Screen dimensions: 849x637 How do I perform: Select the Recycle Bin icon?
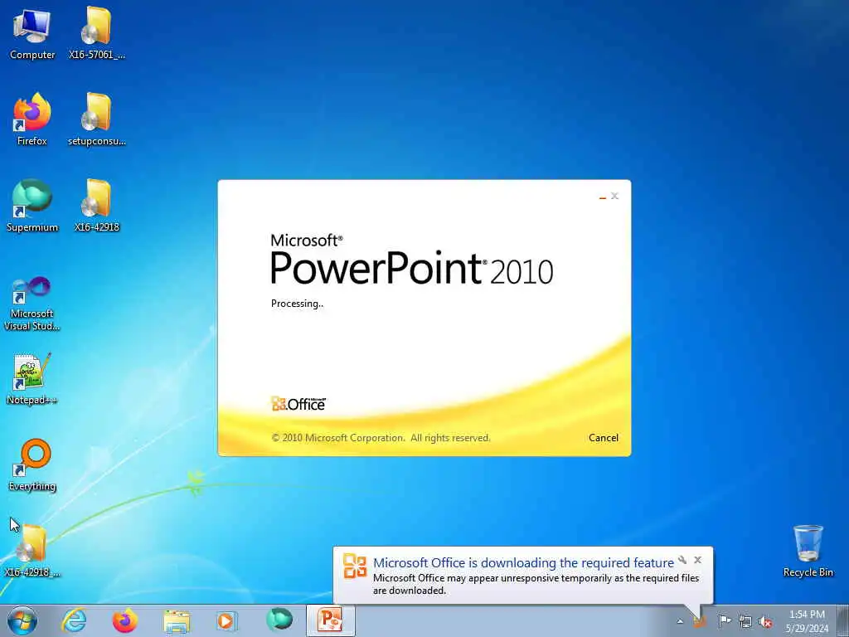[808, 551]
